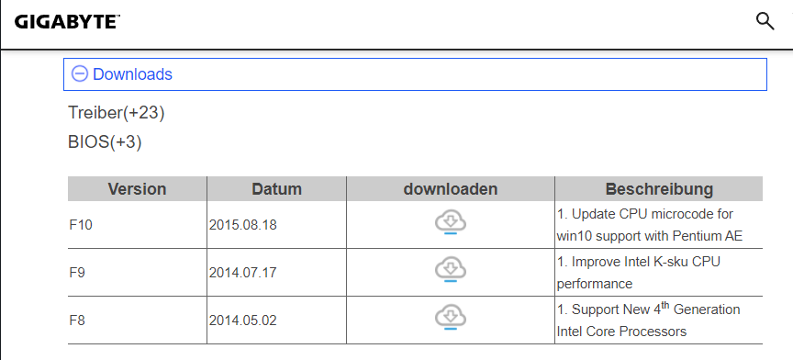This screenshot has height=360, width=793.
Task: Download BIOS version F9
Action: (x=450, y=272)
